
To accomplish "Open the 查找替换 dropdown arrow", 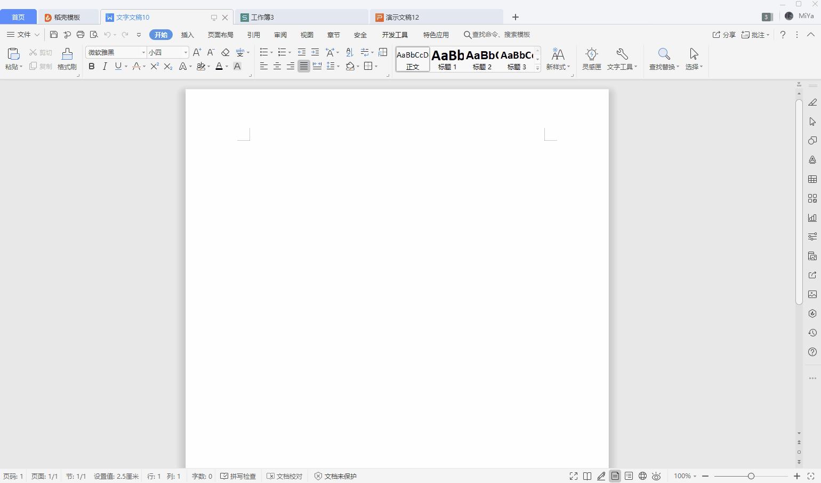I will [x=678, y=67].
